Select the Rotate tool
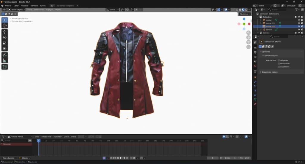Screen dimensions: 305x164 (5, 37)
